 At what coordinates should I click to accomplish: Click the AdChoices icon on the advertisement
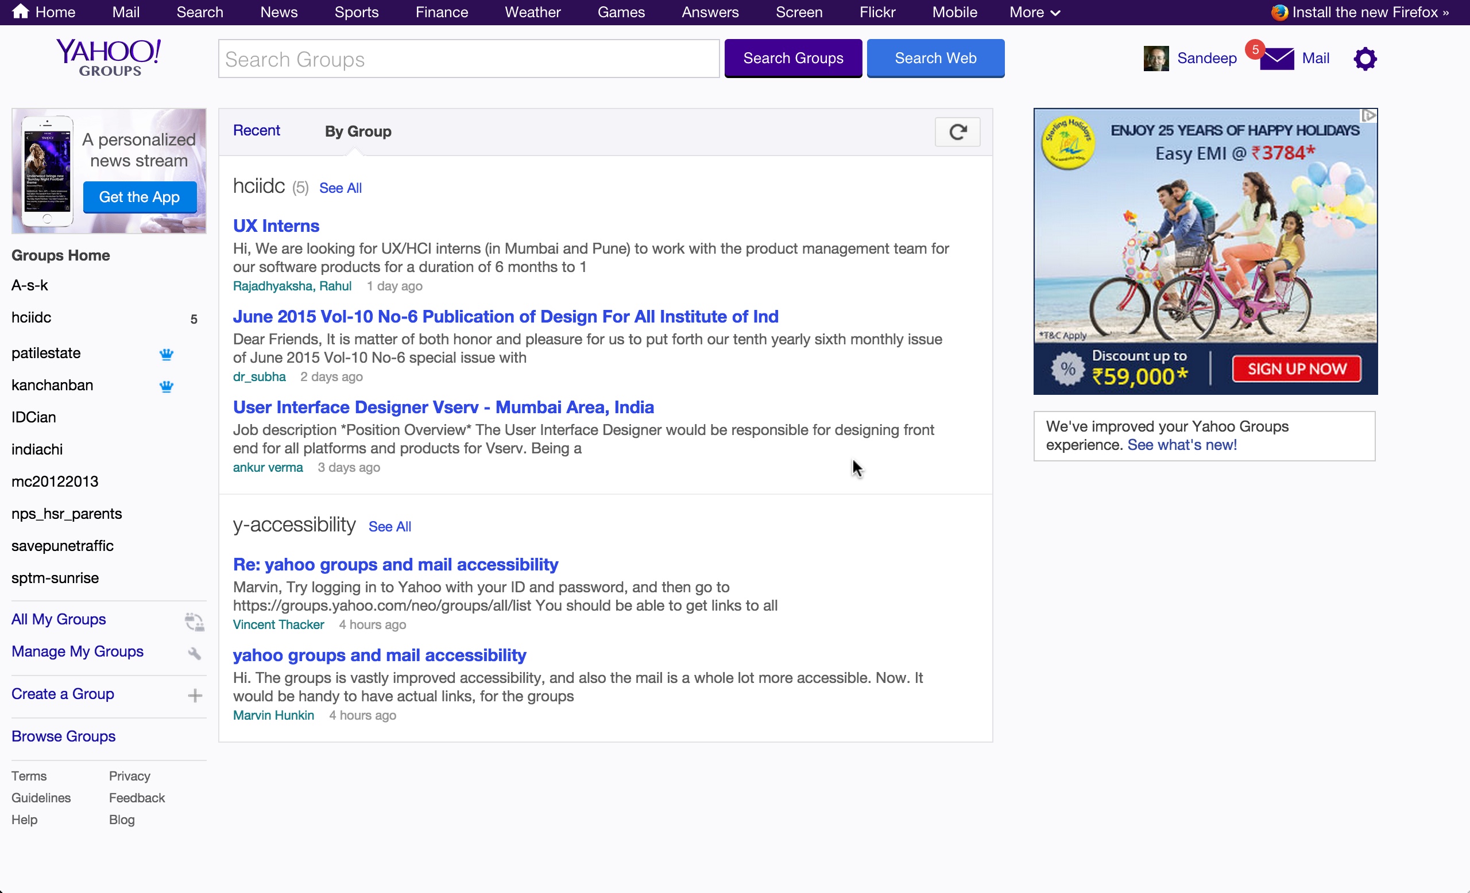1368,116
